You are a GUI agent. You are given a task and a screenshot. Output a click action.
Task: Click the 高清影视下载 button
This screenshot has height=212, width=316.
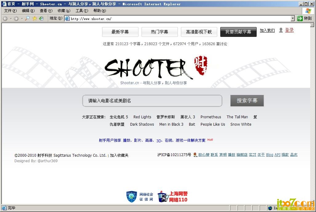pyautogui.click(x=199, y=32)
